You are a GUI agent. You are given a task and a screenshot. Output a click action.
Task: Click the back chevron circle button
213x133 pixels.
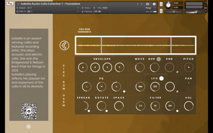(64, 45)
